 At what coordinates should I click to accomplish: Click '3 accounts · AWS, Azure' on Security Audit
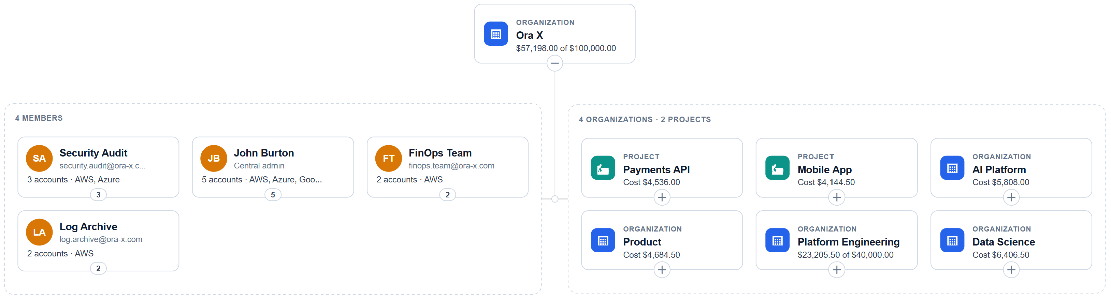(73, 179)
